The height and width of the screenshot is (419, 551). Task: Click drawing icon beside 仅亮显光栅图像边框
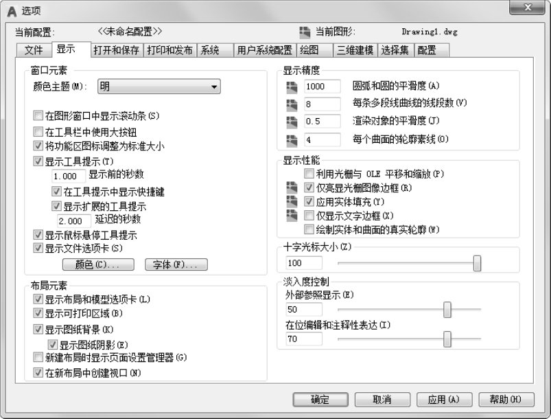click(292, 188)
